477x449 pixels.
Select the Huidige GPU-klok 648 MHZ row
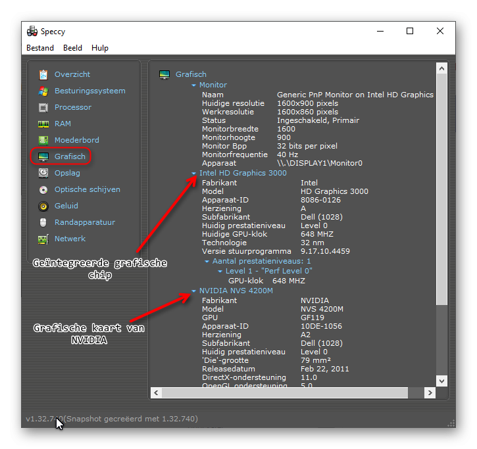coord(268,235)
